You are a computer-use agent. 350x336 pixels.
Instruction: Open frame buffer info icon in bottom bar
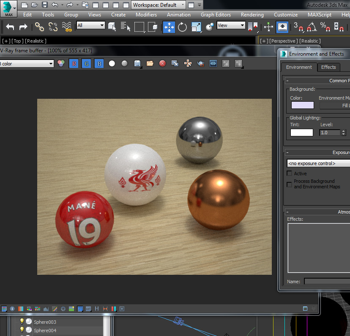[12, 309]
